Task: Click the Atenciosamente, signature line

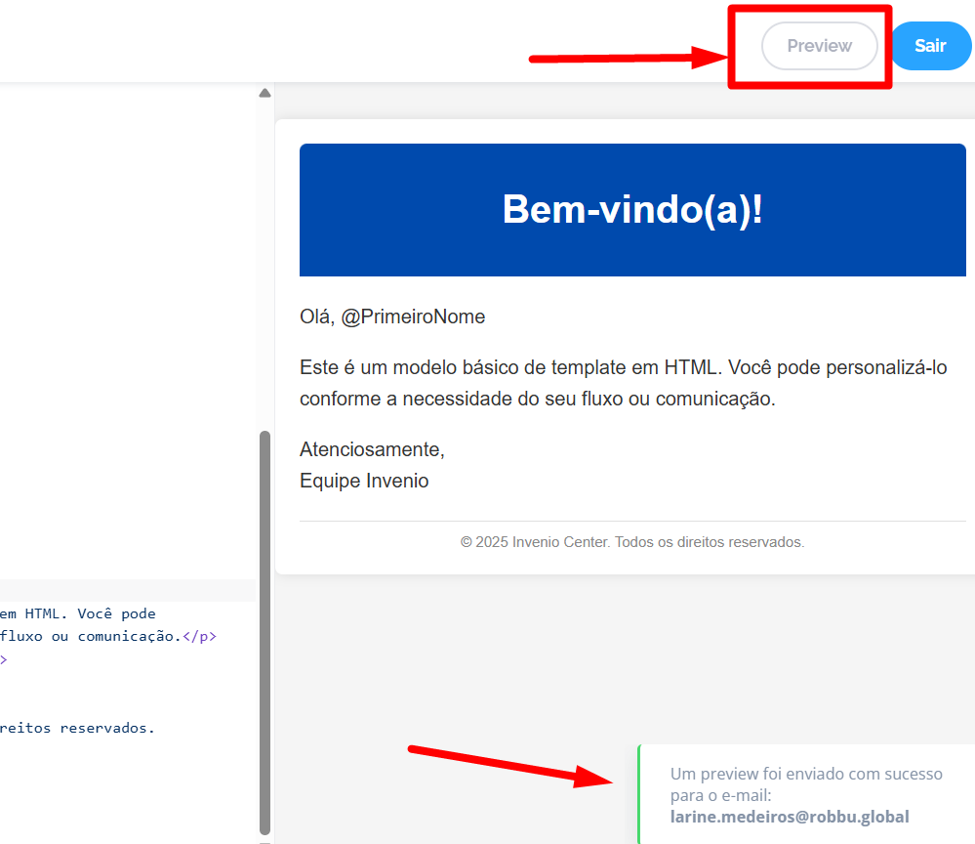Action: pyautogui.click(x=372, y=449)
